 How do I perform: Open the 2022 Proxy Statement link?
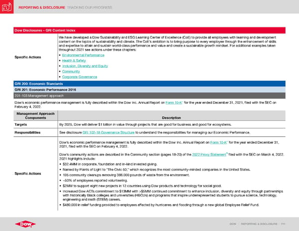coord(209,155)
